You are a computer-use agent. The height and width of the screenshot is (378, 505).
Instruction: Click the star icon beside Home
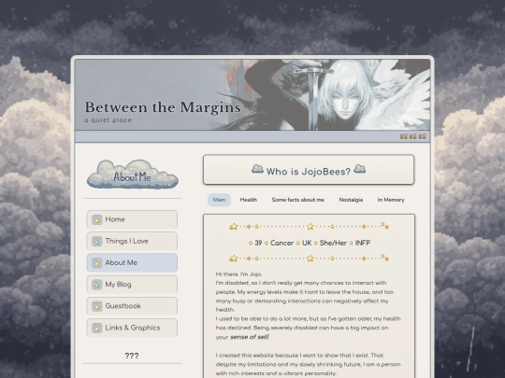(x=97, y=219)
